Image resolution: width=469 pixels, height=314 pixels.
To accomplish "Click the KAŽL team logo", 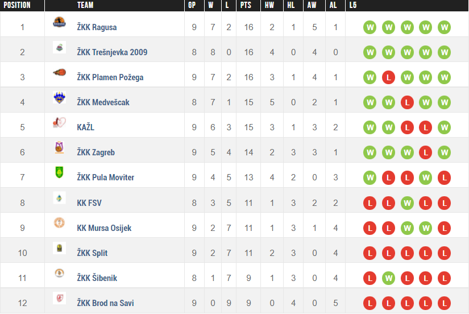I will [59, 123].
